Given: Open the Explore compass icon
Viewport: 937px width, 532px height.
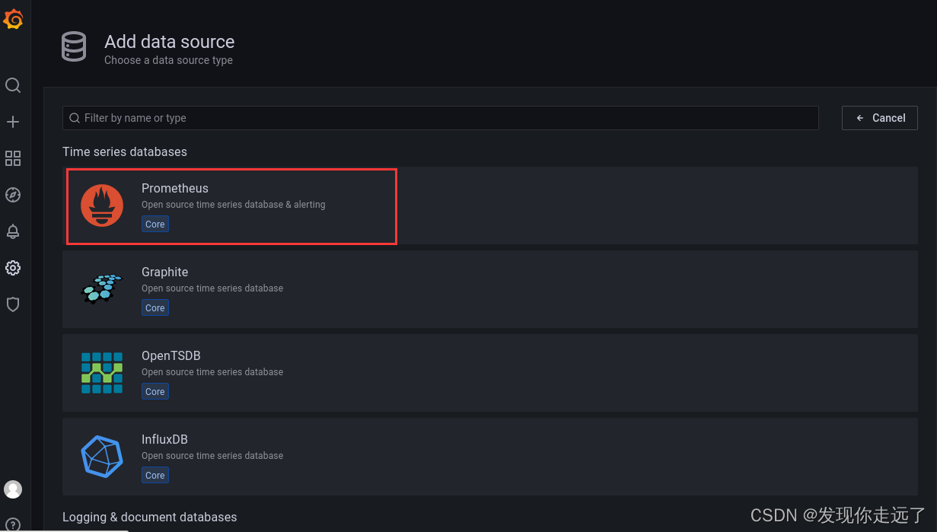Looking at the screenshot, I should click(x=13, y=195).
